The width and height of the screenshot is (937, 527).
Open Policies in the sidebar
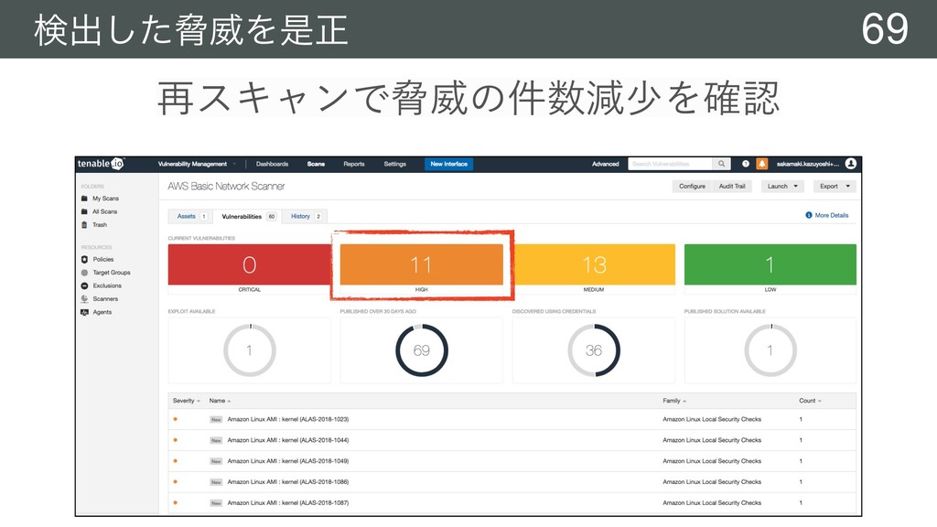point(102,259)
